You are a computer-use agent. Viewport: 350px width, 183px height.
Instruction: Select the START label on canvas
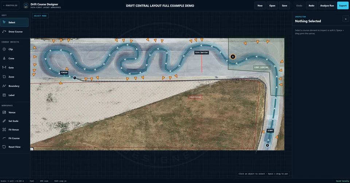pos(270,131)
